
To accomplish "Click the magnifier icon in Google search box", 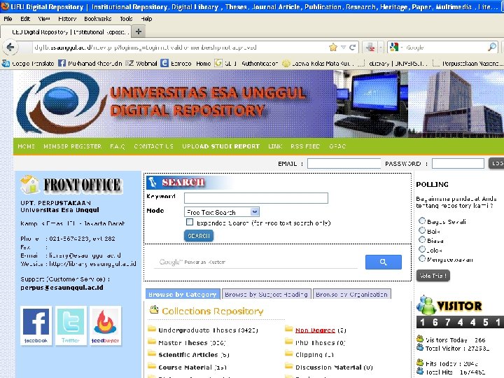I will click(492, 48).
